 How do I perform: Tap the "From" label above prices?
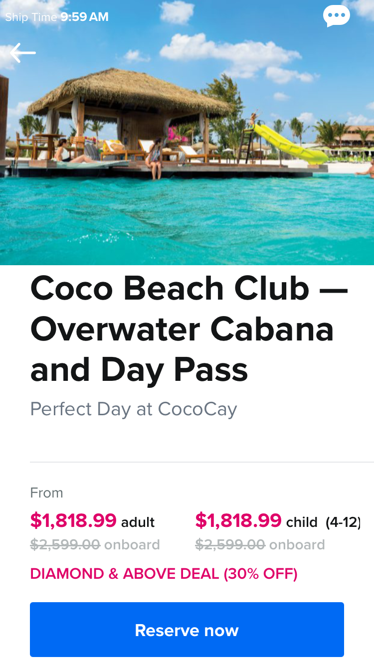[x=46, y=493]
